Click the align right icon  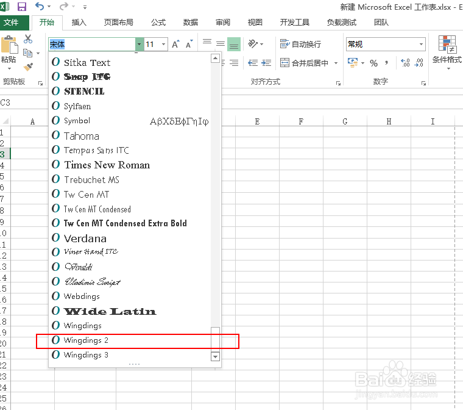point(234,63)
